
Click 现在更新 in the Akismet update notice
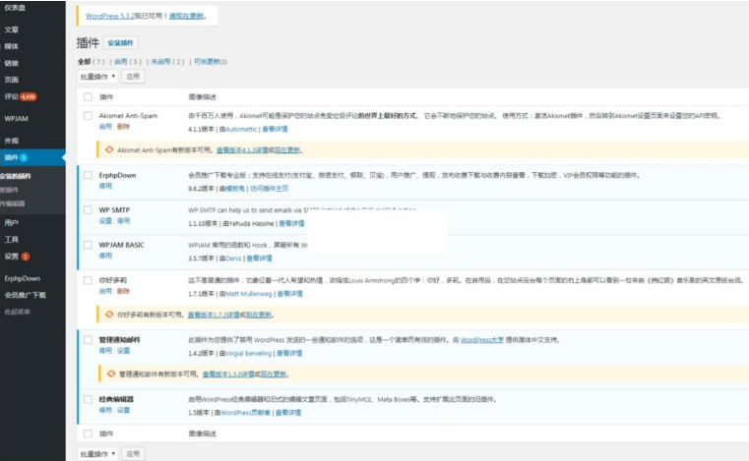point(287,149)
